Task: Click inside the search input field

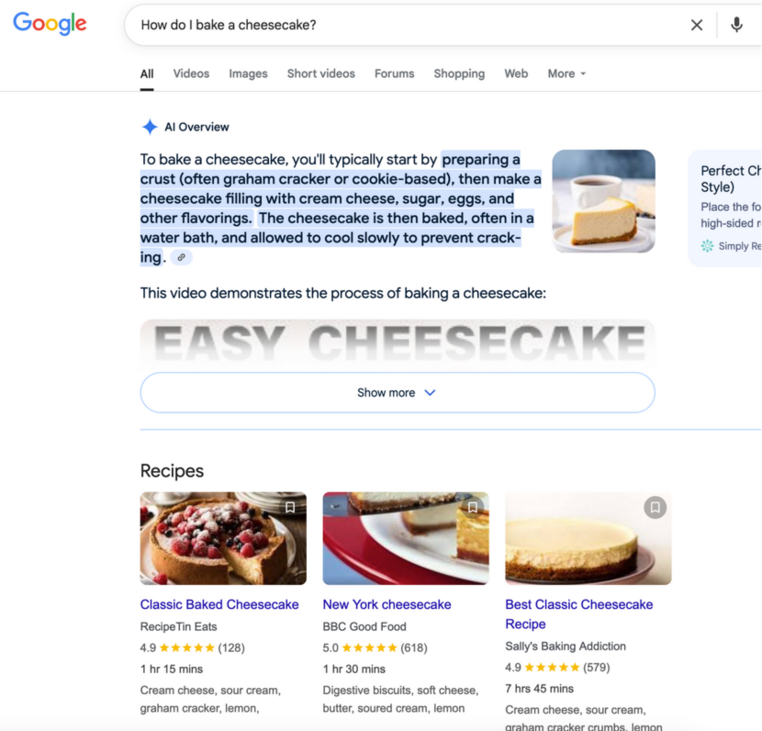Action: [367, 25]
